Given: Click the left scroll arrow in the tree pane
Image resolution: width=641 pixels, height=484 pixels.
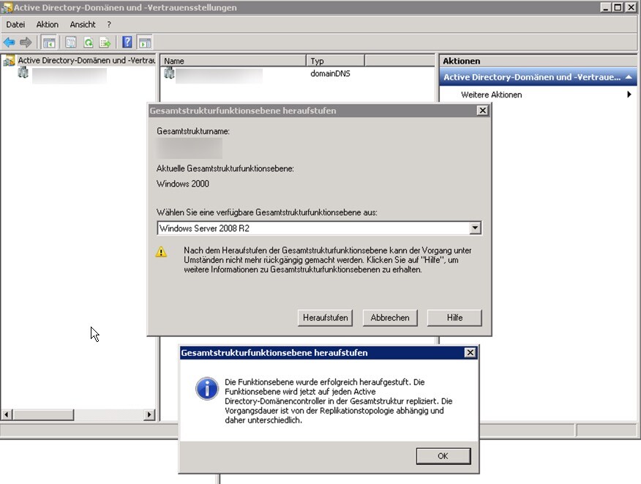Looking at the screenshot, I should click(7, 415).
